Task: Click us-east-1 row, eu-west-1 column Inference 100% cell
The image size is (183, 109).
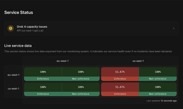Action: click(43, 89)
